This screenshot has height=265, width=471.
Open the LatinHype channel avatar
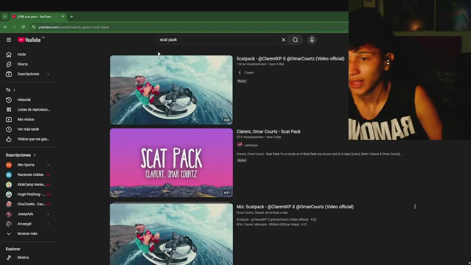click(240, 145)
